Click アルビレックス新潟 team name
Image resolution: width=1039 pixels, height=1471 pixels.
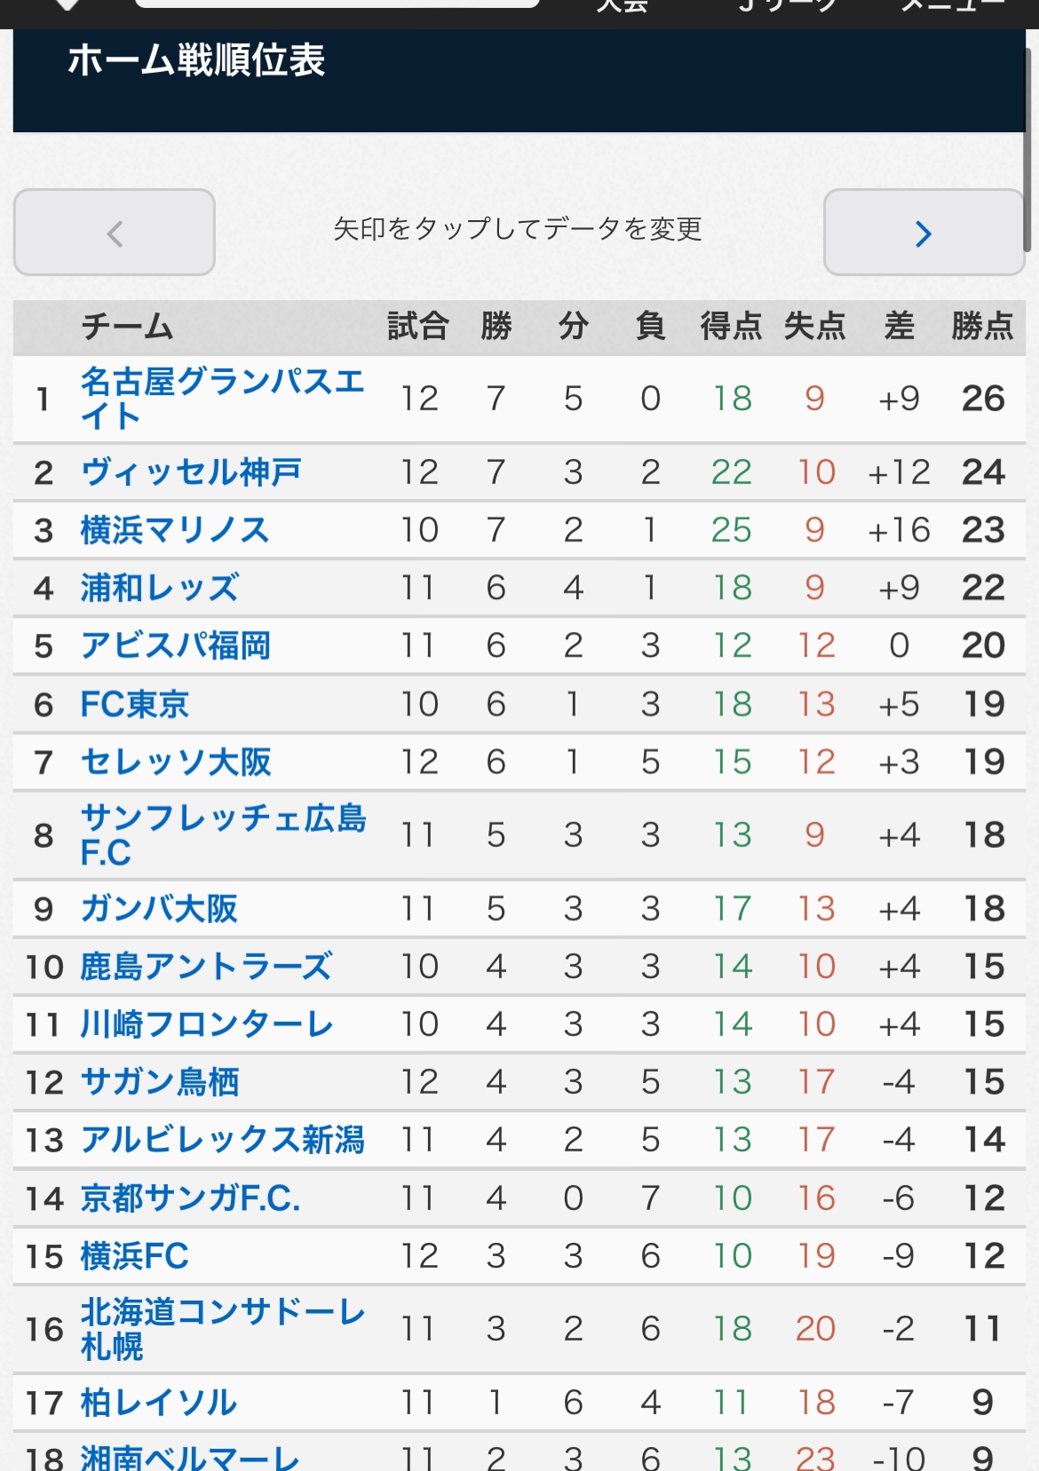[x=223, y=1139]
